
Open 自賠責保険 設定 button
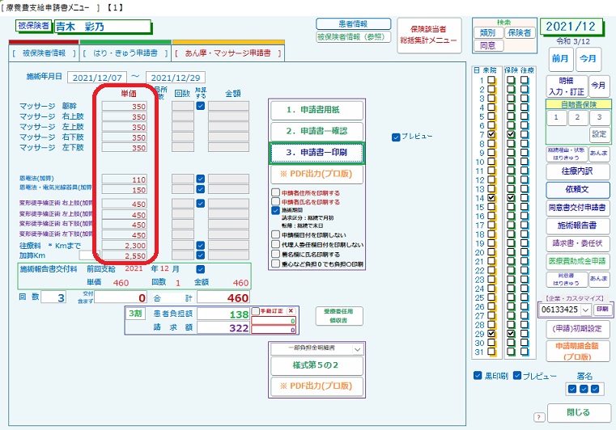[599, 134]
